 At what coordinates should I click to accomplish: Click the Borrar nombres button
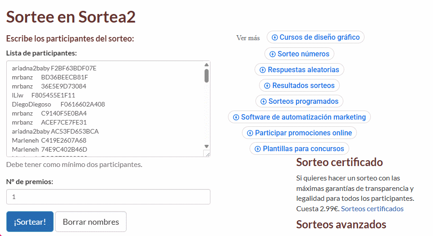(x=91, y=222)
